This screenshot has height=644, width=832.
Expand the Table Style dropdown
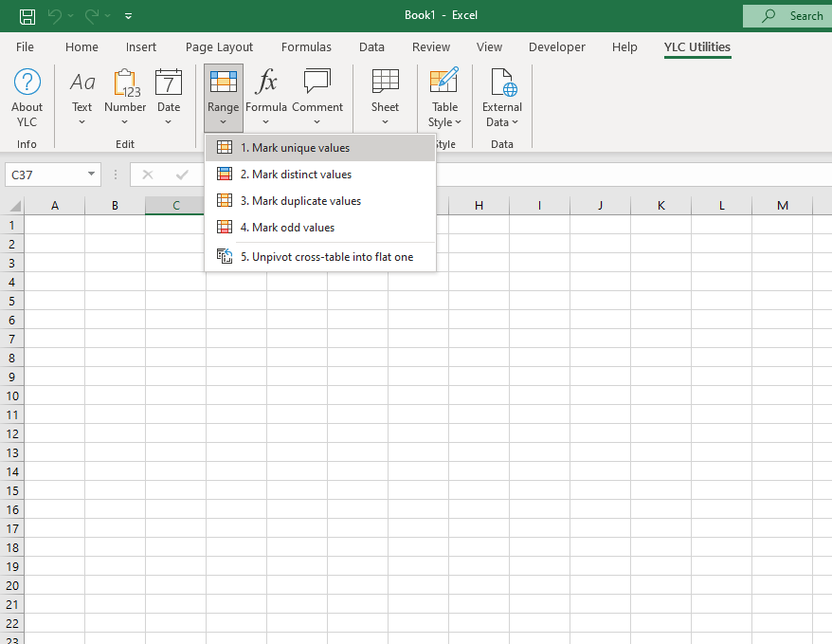[x=444, y=115]
